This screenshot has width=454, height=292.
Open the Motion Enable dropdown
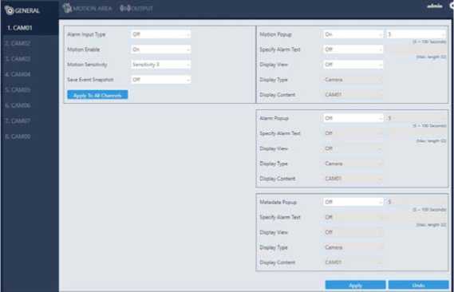[160, 49]
